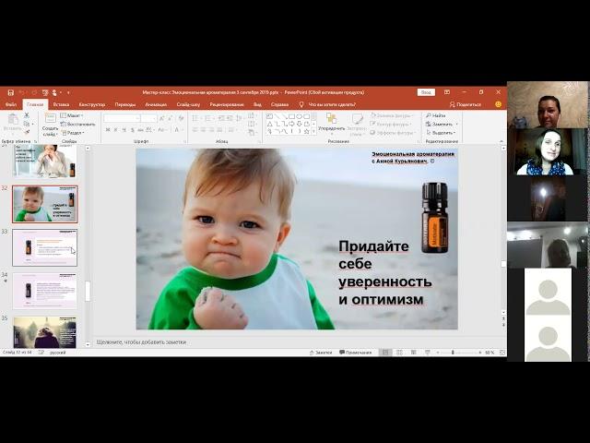Click the zoom slider in status bar
This screenshot has height=443, width=590.
pyautogui.click(x=459, y=353)
